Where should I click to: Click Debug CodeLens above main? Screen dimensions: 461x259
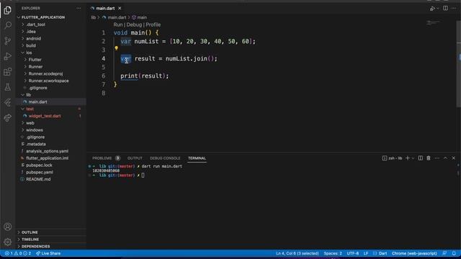pyautogui.click(x=134, y=24)
